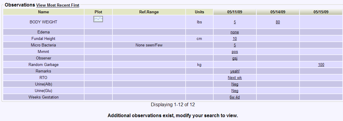Select the 05/11/09 date column header
Screen dimensions: 343x121
pyautogui.click(x=235, y=12)
